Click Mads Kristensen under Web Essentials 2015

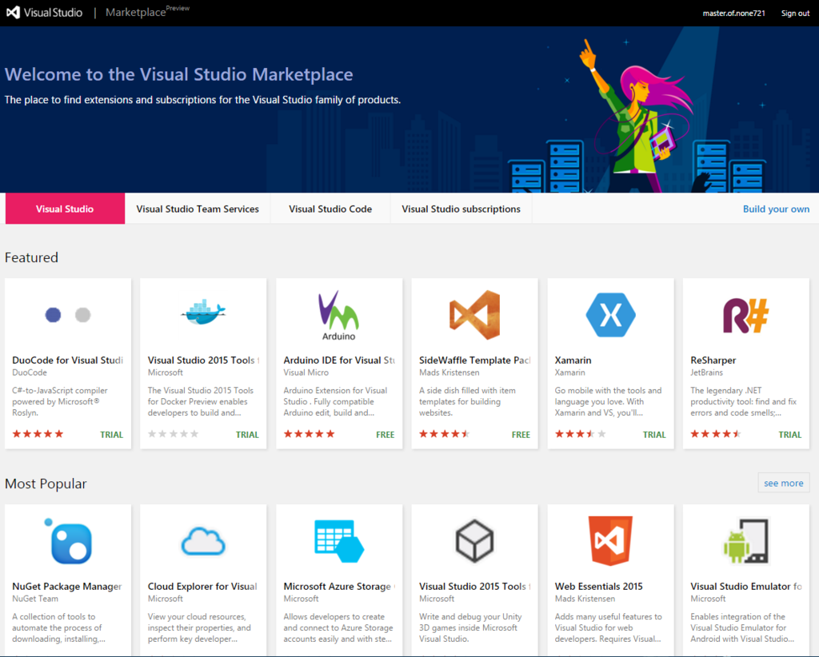(x=585, y=599)
